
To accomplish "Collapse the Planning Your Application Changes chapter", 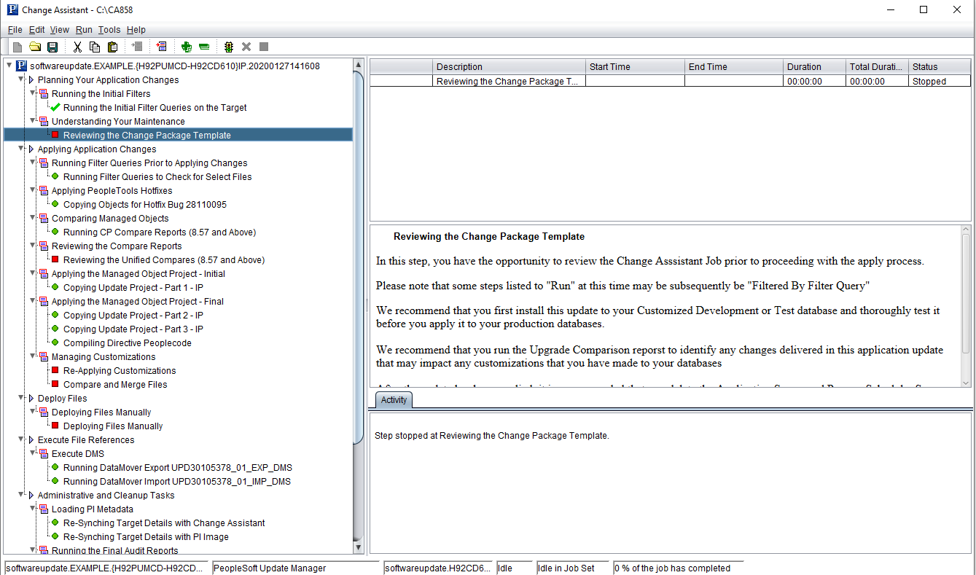I will coord(20,80).
